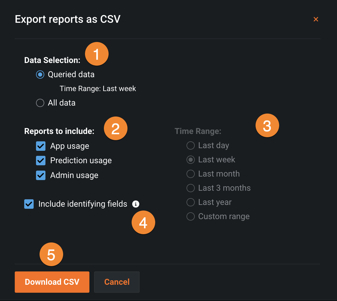Select the Queried data radio option
Screen dimensions: 337x301
40,75
